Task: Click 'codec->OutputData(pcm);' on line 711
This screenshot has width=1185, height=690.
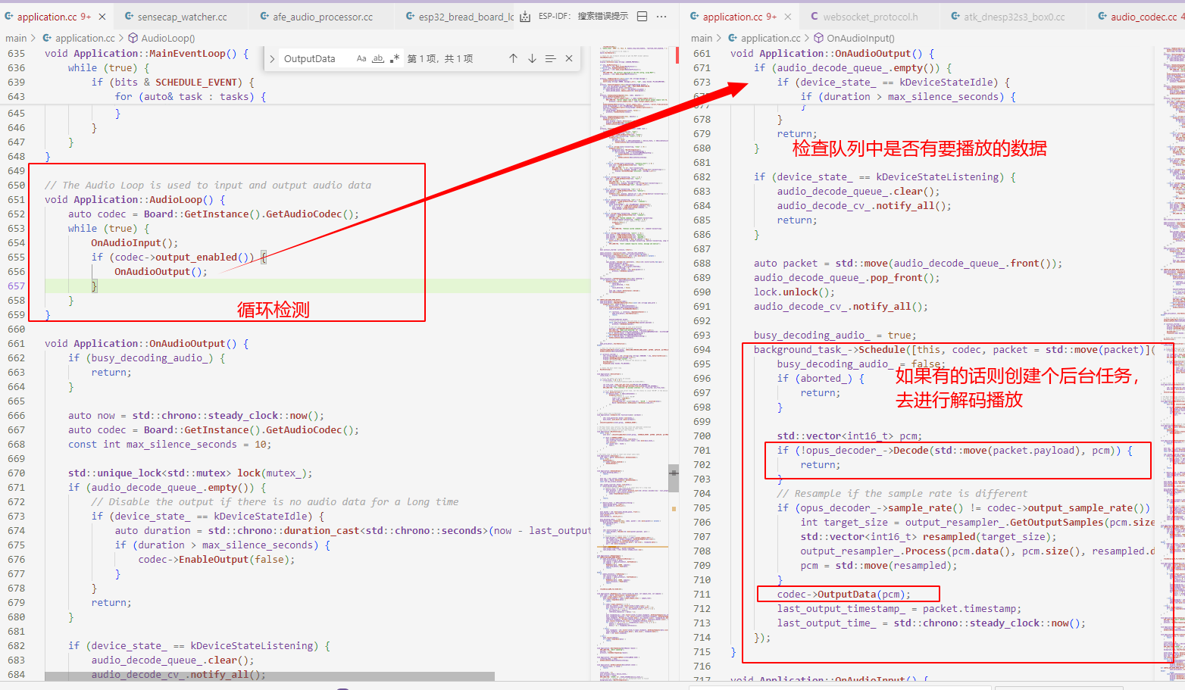Action: pyautogui.click(x=844, y=594)
